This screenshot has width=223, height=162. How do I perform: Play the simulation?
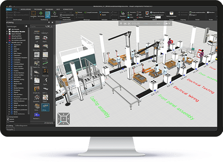(x=129, y=24)
